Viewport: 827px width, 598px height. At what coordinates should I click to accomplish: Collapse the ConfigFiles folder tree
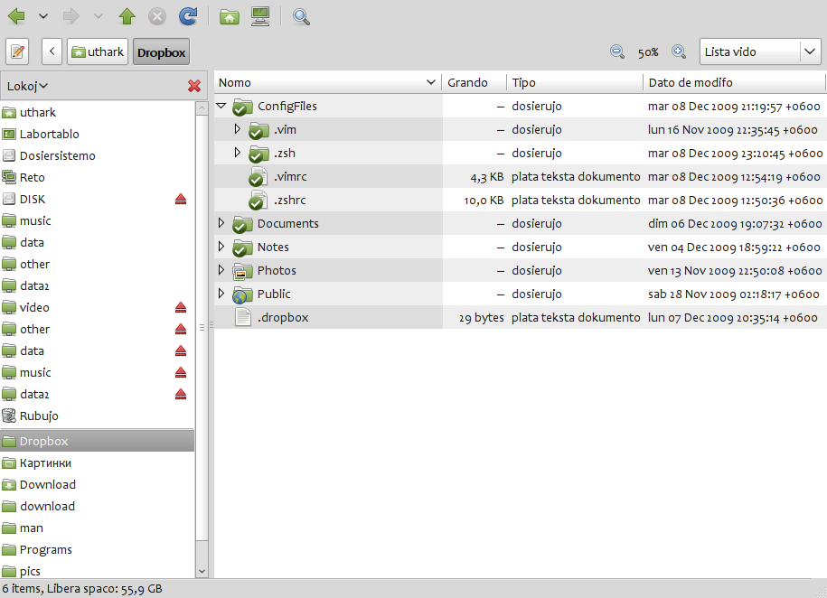(221, 106)
